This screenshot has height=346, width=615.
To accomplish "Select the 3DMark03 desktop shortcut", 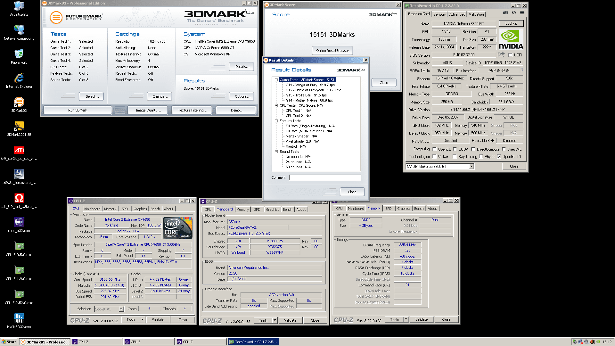I will click(19, 105).
